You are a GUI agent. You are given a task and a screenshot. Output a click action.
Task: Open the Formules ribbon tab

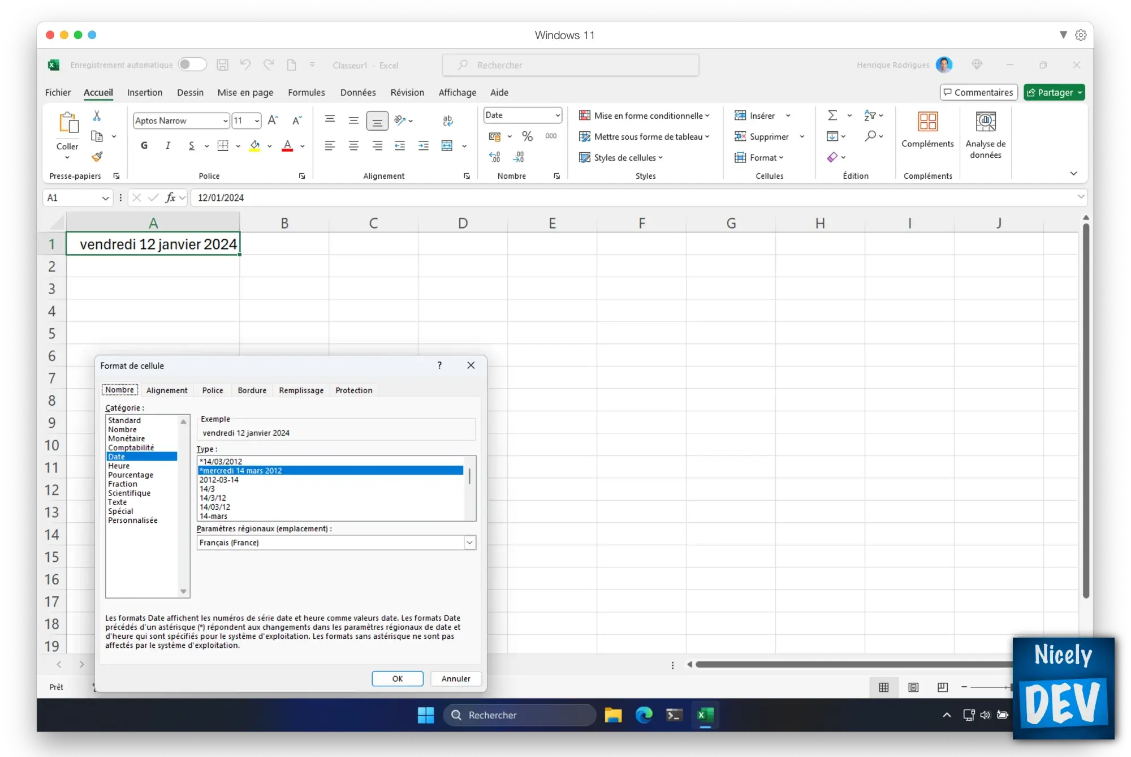click(x=307, y=92)
